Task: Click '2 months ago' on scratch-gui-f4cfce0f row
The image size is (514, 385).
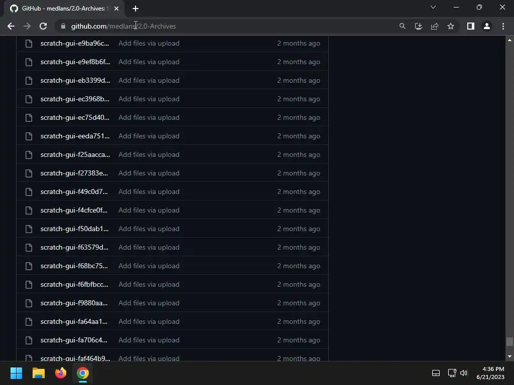Action: point(299,210)
